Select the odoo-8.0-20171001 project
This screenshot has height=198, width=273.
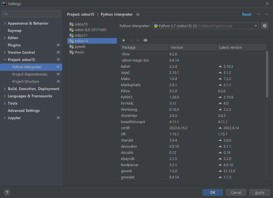(x=92, y=30)
